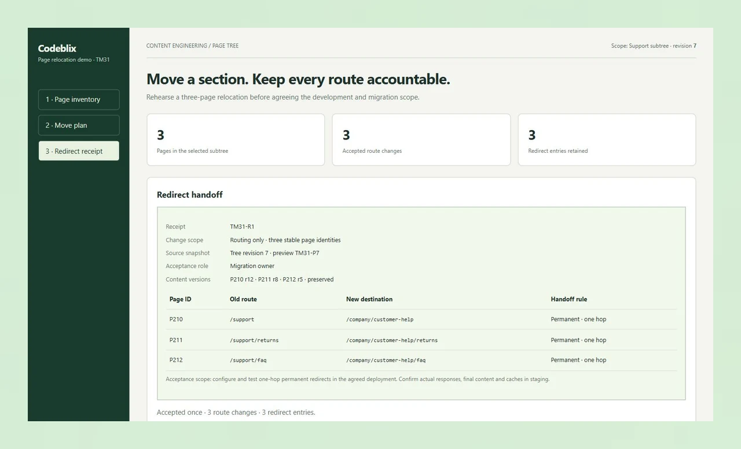The height and width of the screenshot is (449, 741).
Task: Open the Page inventory step
Action: [x=79, y=100]
